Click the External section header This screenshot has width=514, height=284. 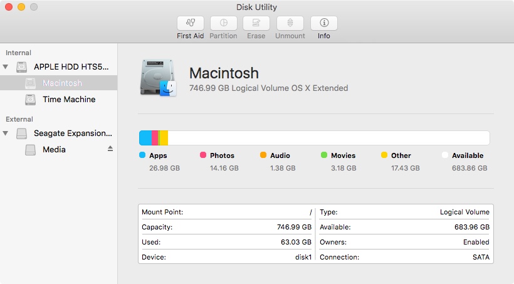click(x=19, y=119)
